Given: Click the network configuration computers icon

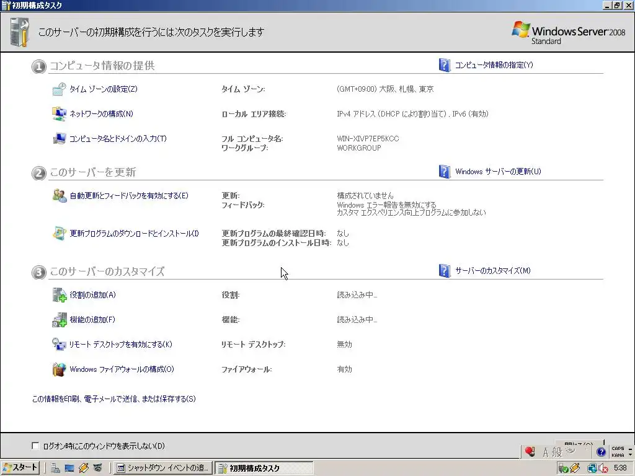Looking at the screenshot, I should point(59,114).
